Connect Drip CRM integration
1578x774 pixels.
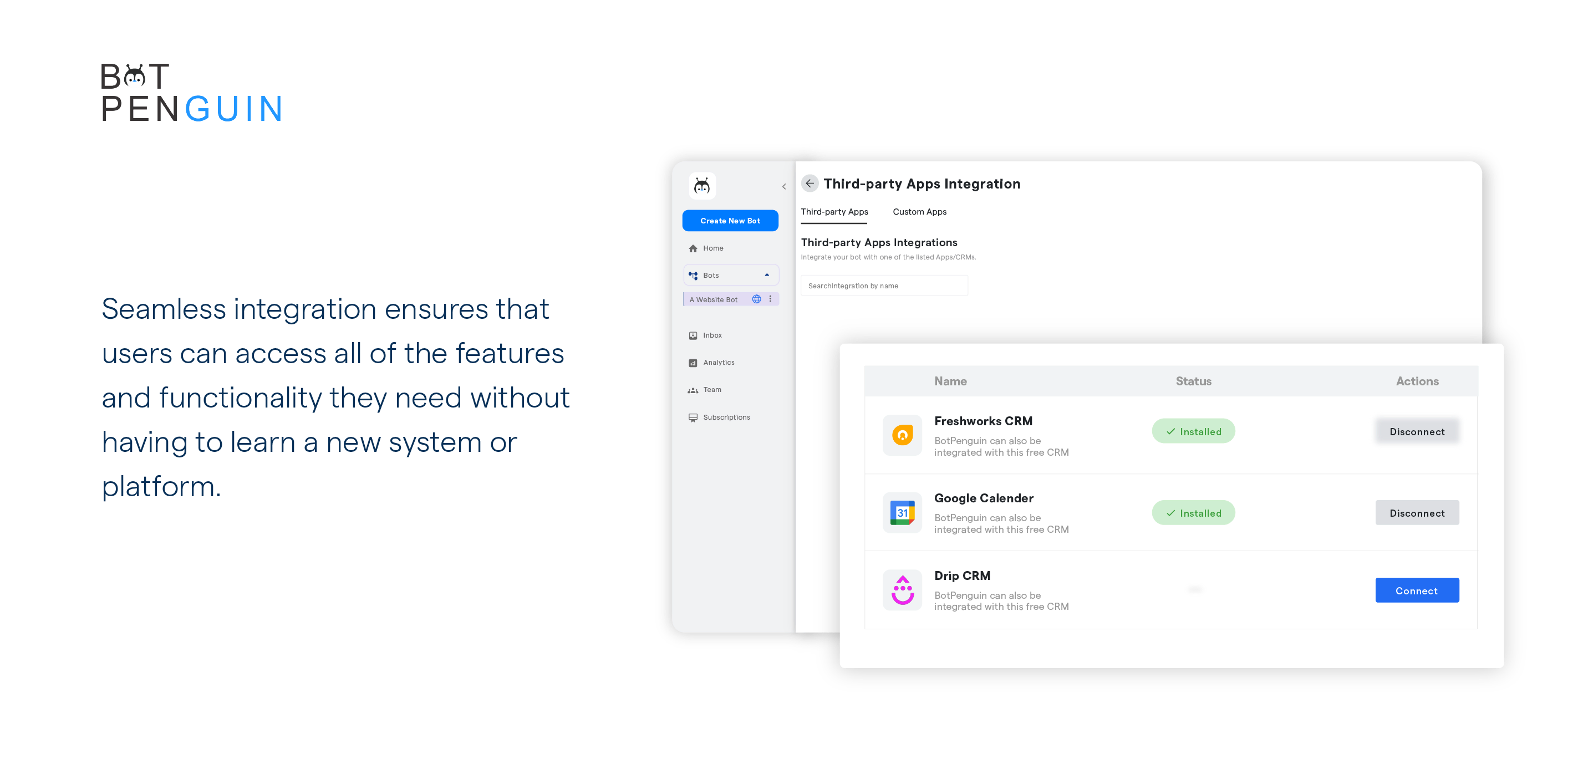pyautogui.click(x=1416, y=591)
